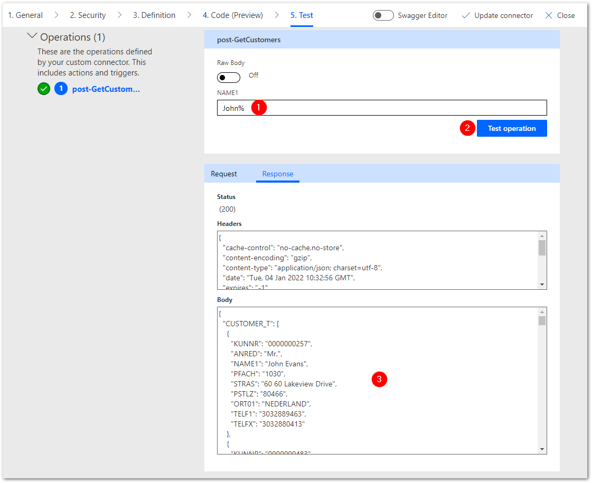This screenshot has width=592, height=483.
Task: Go to the 2. Security step
Action: coord(88,15)
